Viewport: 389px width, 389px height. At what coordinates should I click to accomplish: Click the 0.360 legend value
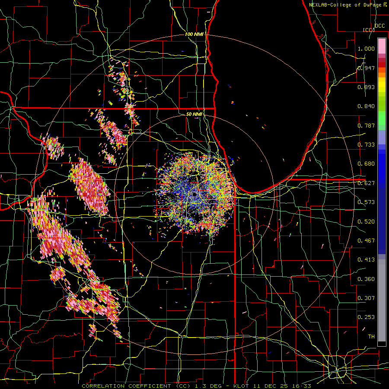coord(366,279)
